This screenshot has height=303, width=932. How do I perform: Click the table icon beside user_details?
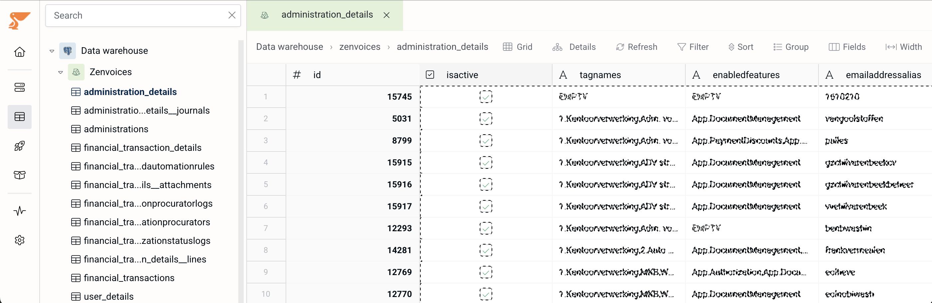coord(76,296)
